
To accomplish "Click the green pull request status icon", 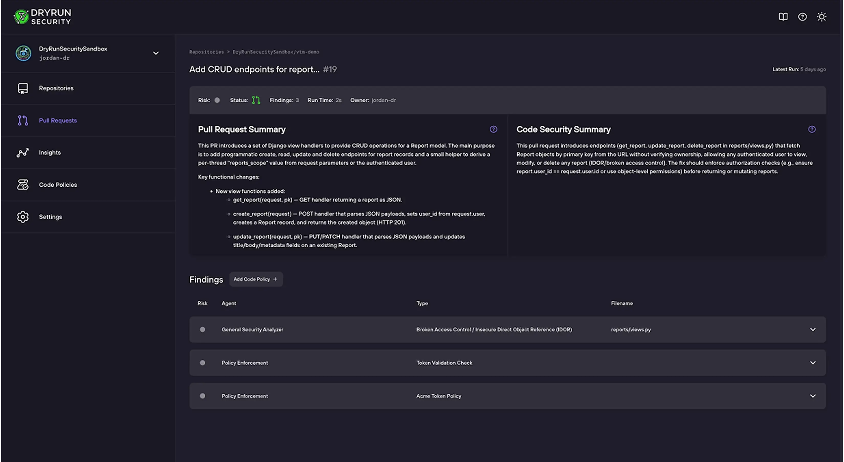I will (256, 100).
